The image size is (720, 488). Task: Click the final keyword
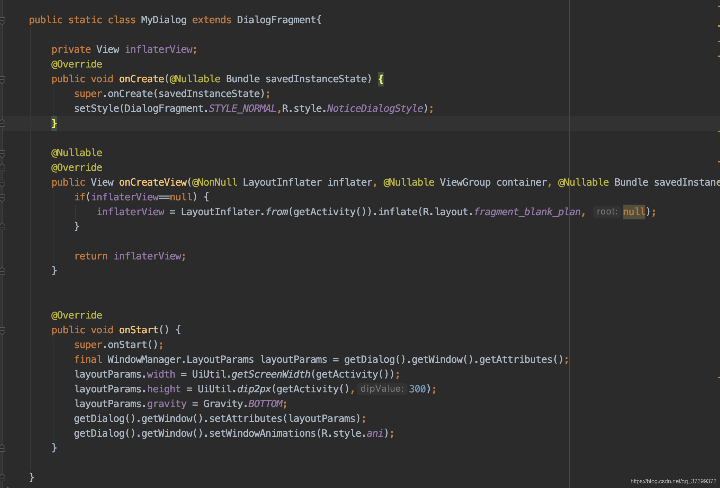[88, 360]
